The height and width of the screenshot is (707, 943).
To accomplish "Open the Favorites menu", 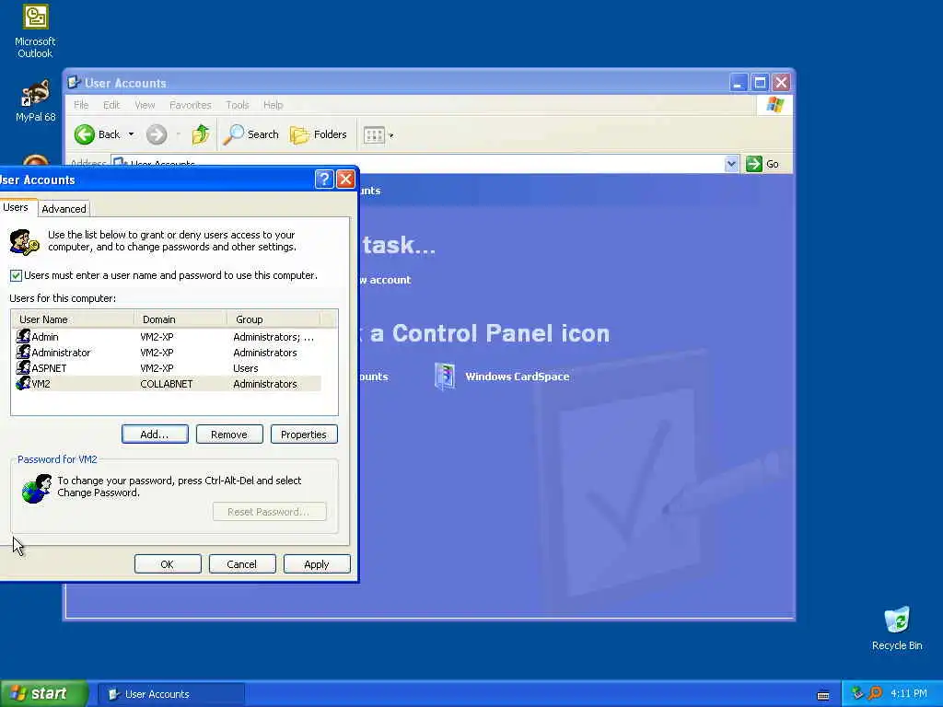I will click(190, 105).
